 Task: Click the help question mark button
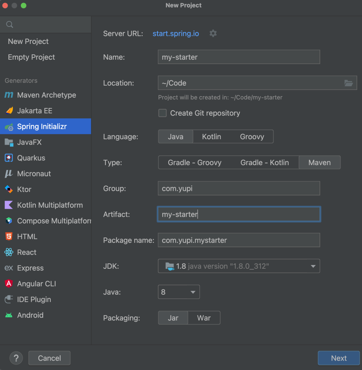pyautogui.click(x=16, y=358)
